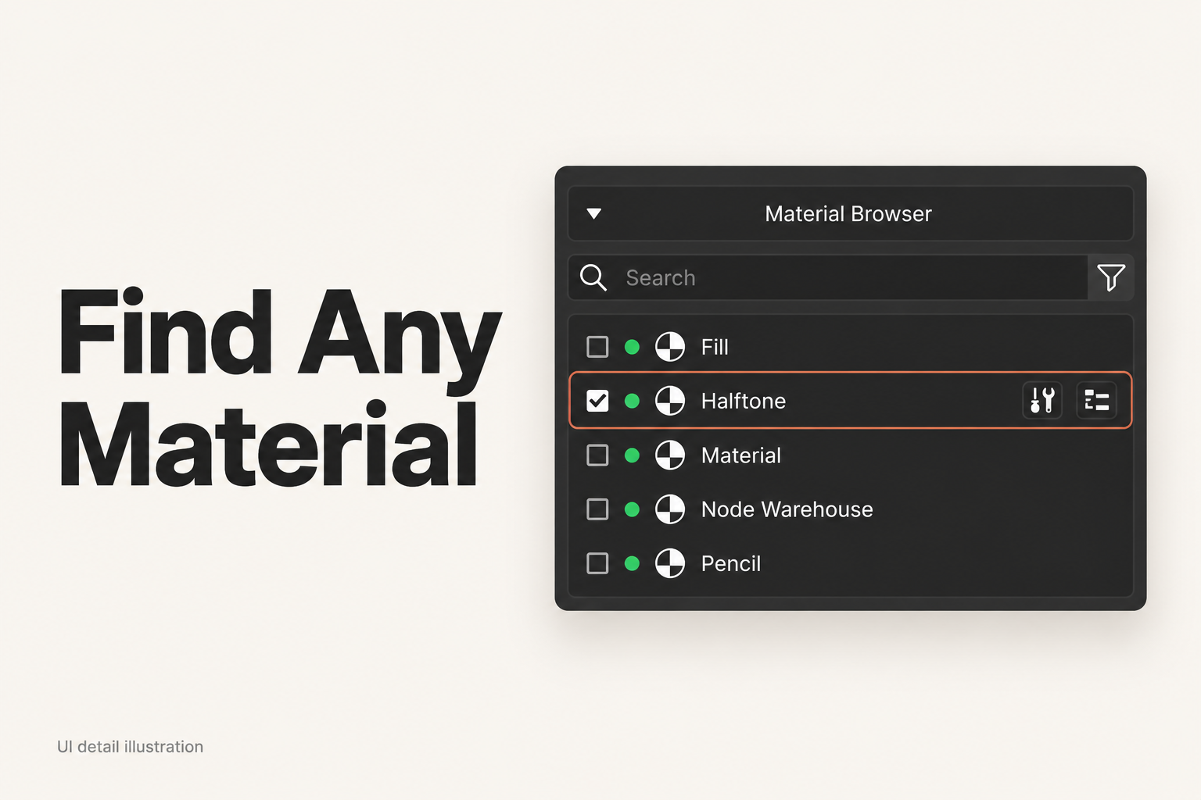Click the green status dot for Fill
Viewport: 1201px width, 800px height.
coord(633,347)
